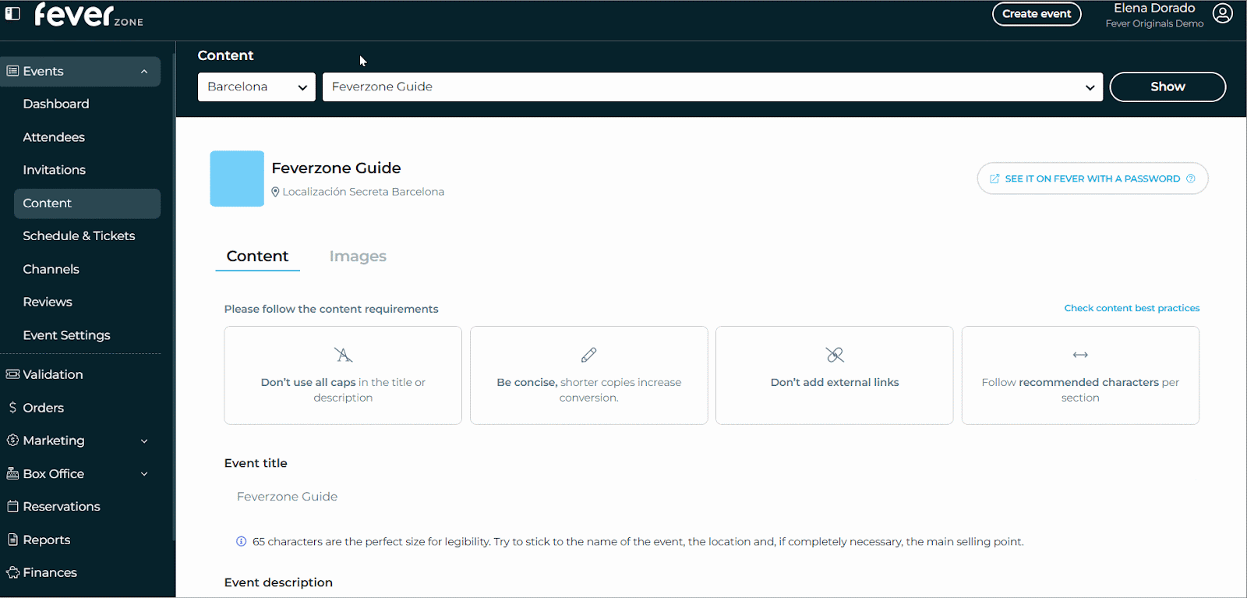The height and width of the screenshot is (598, 1247).
Task: Click the Validation icon in sidebar
Action: 12,374
